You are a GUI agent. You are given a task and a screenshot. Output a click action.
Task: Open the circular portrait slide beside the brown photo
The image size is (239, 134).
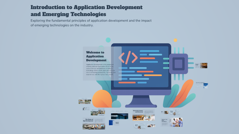174,112
